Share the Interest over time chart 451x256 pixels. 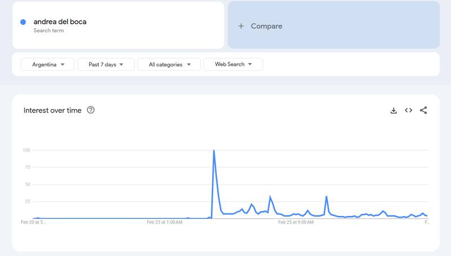(423, 110)
